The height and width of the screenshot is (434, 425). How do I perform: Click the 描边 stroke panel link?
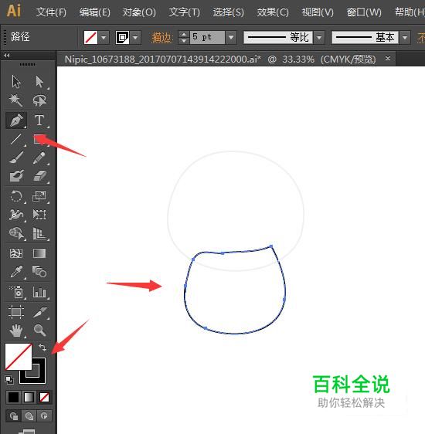point(162,37)
